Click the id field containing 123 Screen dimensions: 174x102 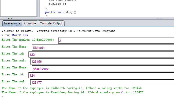100,54
